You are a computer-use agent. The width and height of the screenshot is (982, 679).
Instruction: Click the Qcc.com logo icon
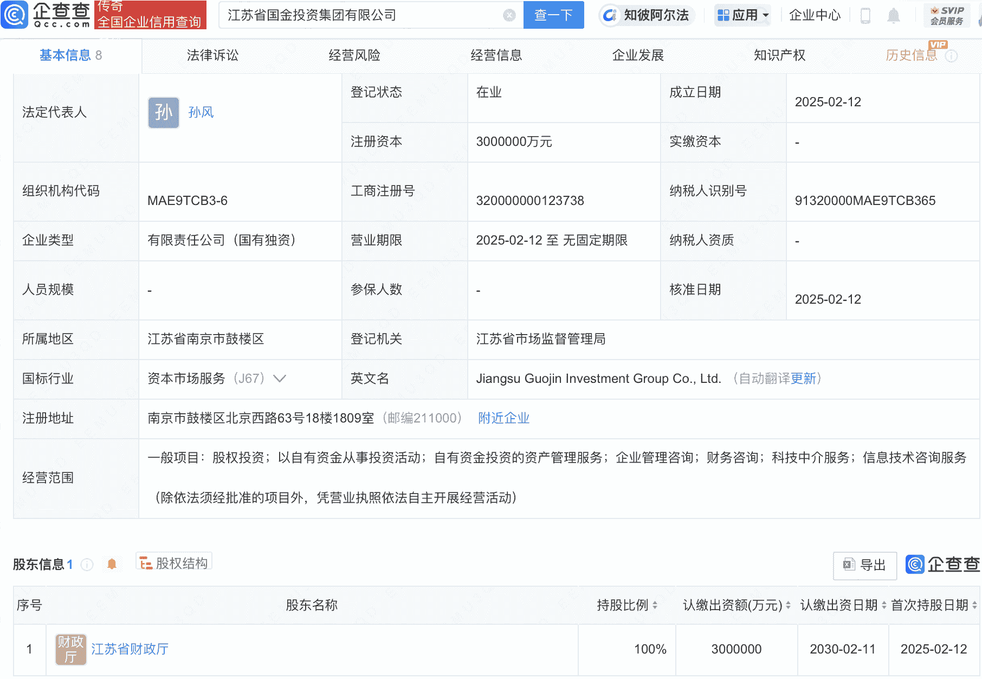(15, 15)
